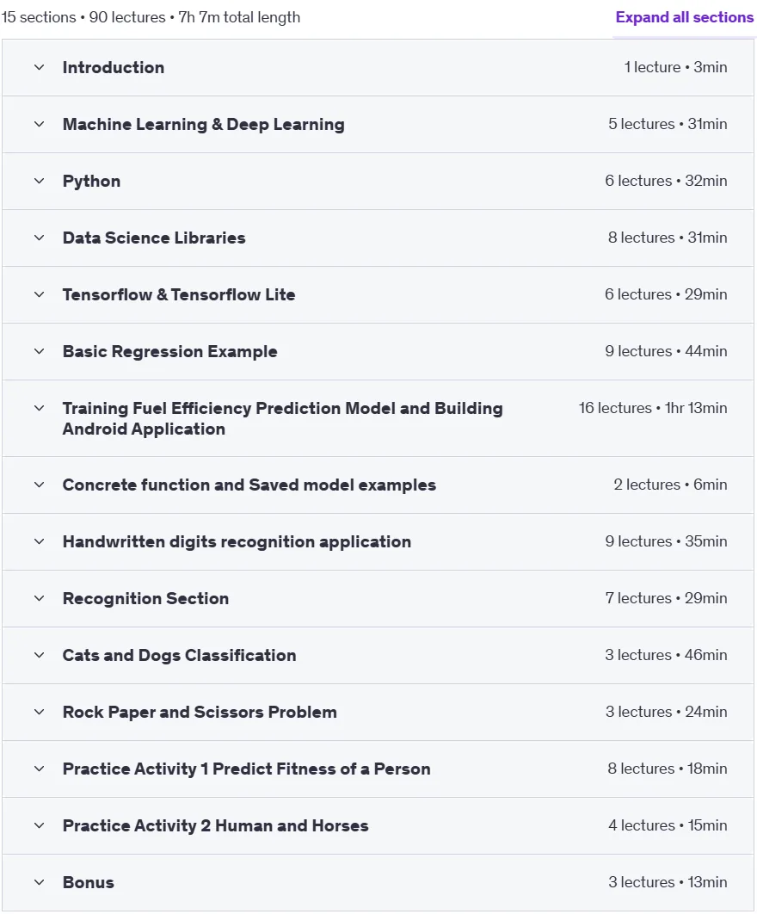The image size is (757, 914).
Task: Expand Practice Activity 2 Human and Horses chevron
Action: tap(39, 826)
